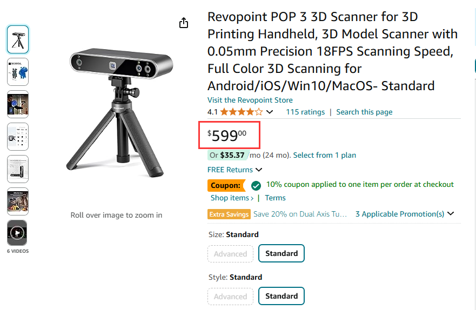
Task: Click the coupon Terms link
Action: [x=275, y=198]
